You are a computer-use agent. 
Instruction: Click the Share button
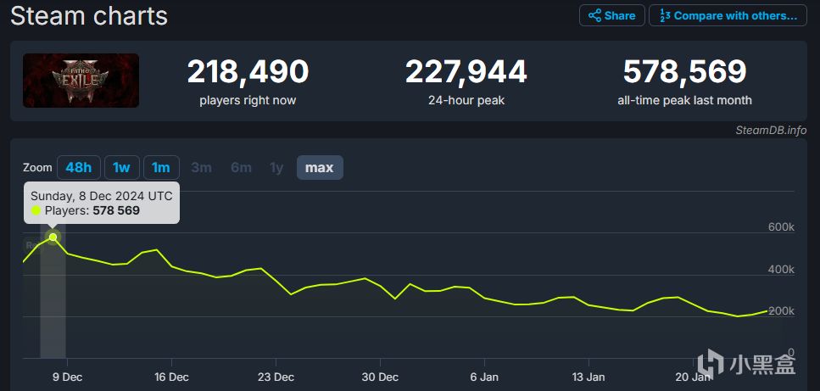tap(612, 15)
